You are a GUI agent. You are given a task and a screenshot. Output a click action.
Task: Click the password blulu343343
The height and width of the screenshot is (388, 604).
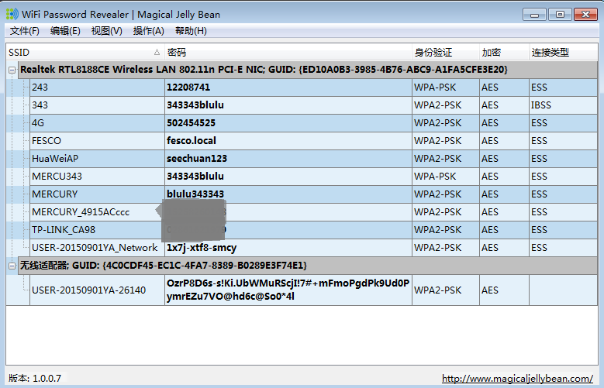195,194
